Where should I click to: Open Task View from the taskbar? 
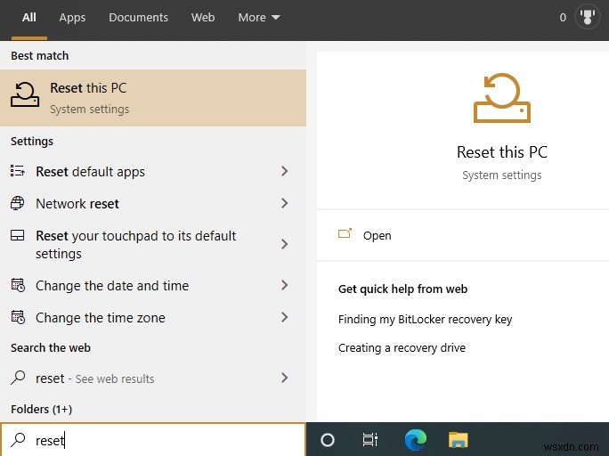370,440
